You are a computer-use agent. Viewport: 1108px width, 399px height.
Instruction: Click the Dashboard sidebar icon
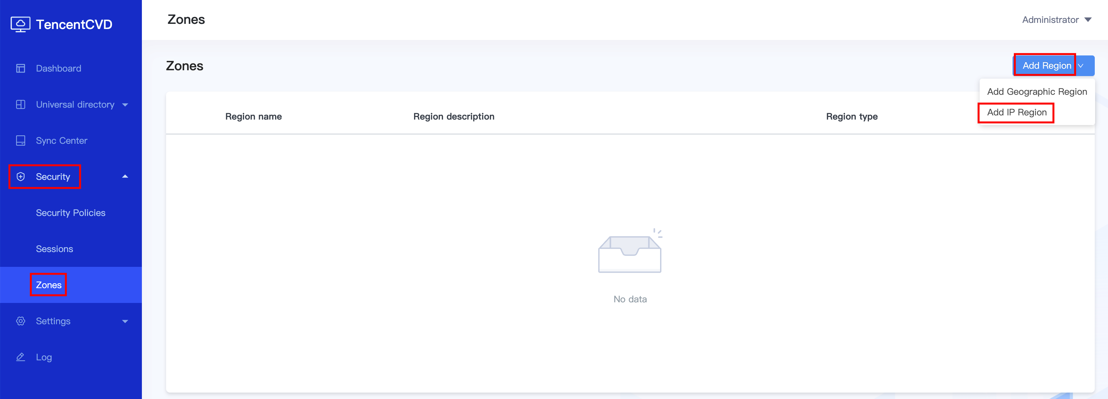tap(21, 68)
